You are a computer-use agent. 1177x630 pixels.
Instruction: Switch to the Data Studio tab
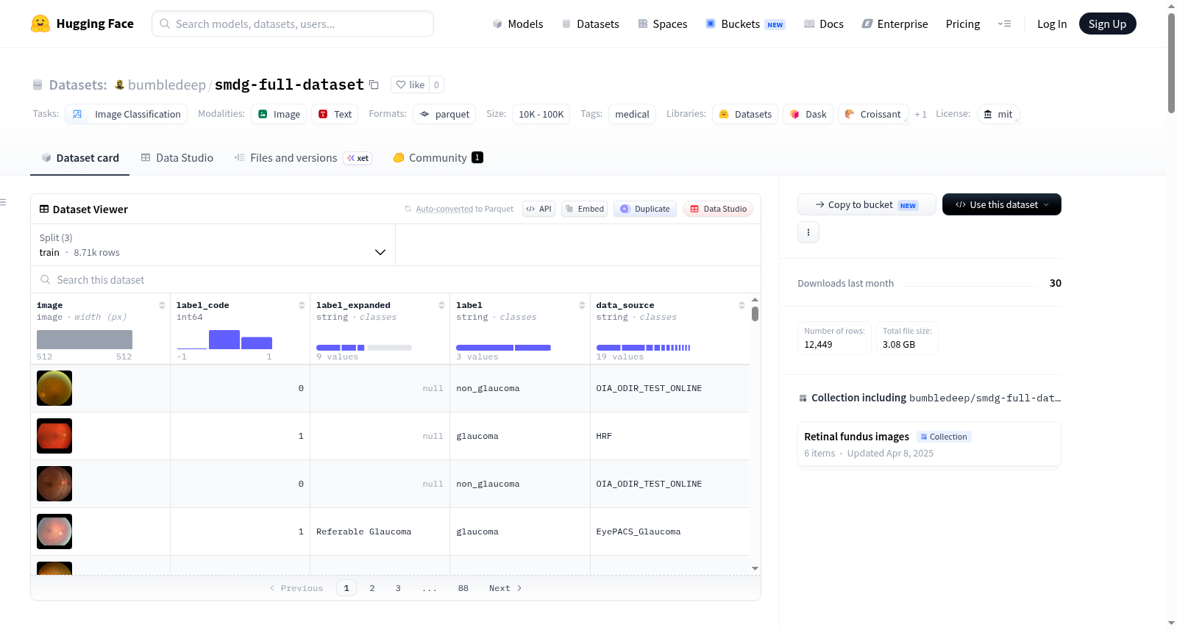pyautogui.click(x=177, y=157)
